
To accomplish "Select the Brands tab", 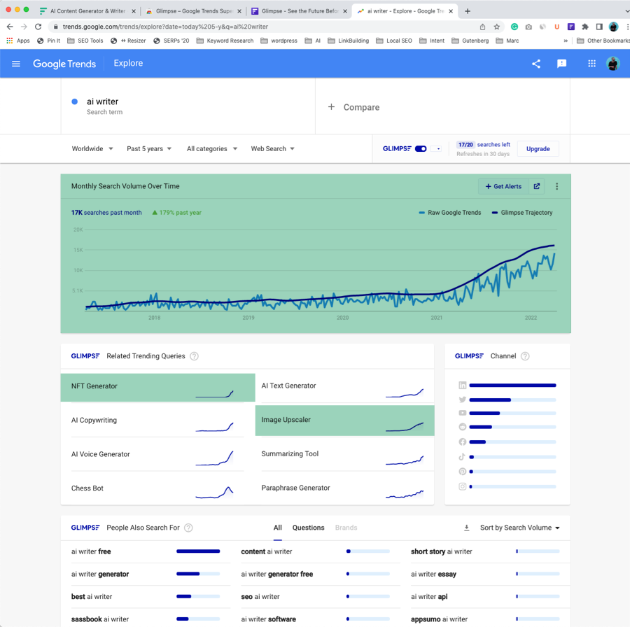I will [x=346, y=528].
